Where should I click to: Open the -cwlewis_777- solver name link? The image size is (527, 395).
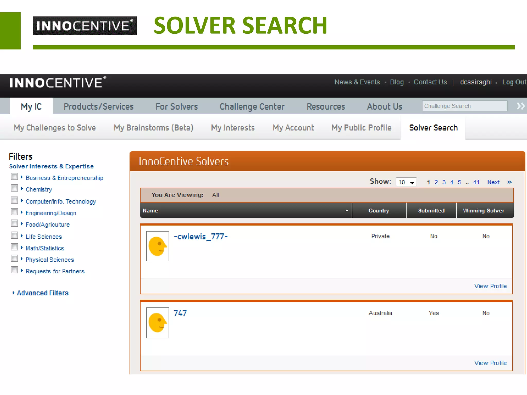tap(201, 236)
